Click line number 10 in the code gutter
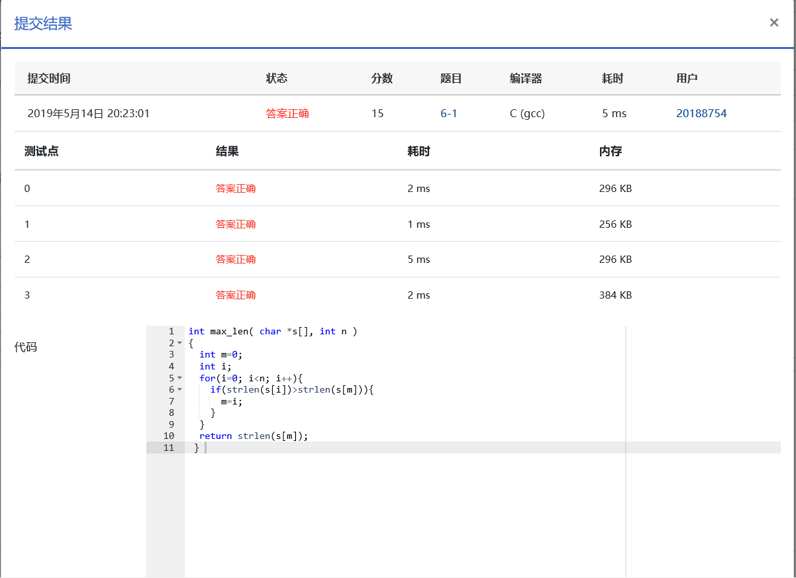 pos(168,436)
